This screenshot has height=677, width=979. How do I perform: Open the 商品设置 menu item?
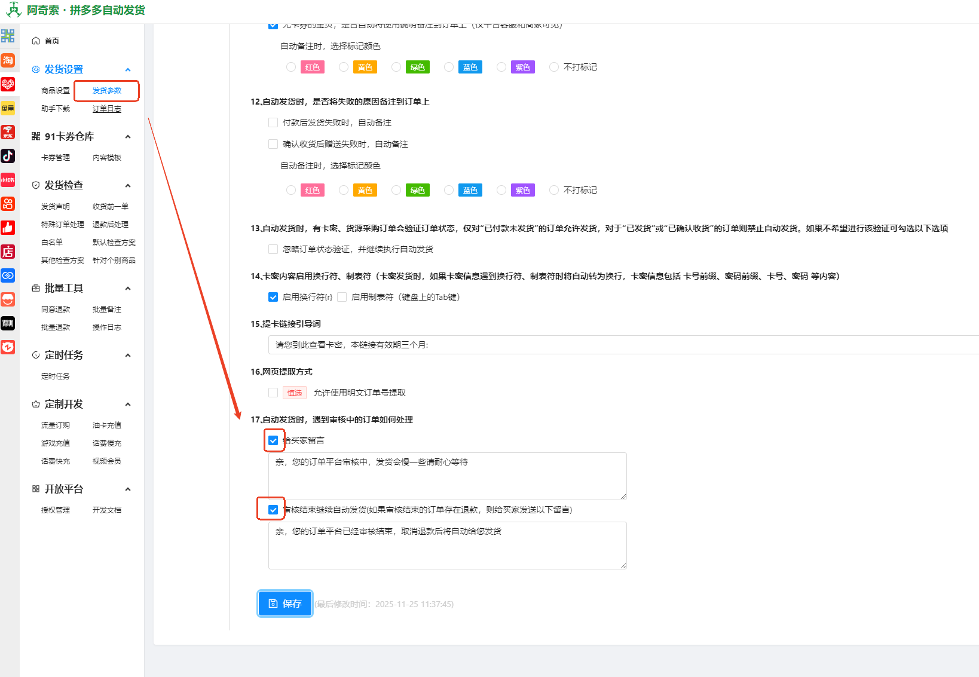click(56, 91)
